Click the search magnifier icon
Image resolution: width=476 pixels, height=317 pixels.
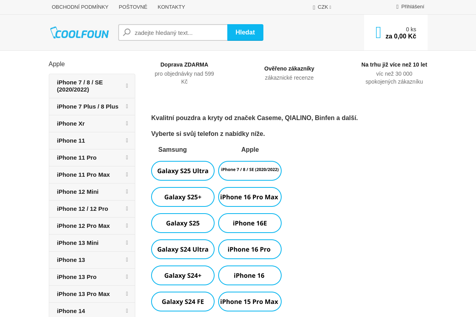(x=127, y=32)
